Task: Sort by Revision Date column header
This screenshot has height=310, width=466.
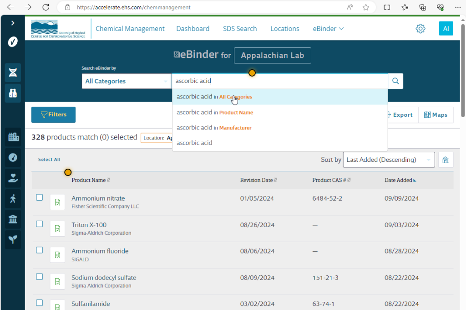Action: (x=258, y=180)
